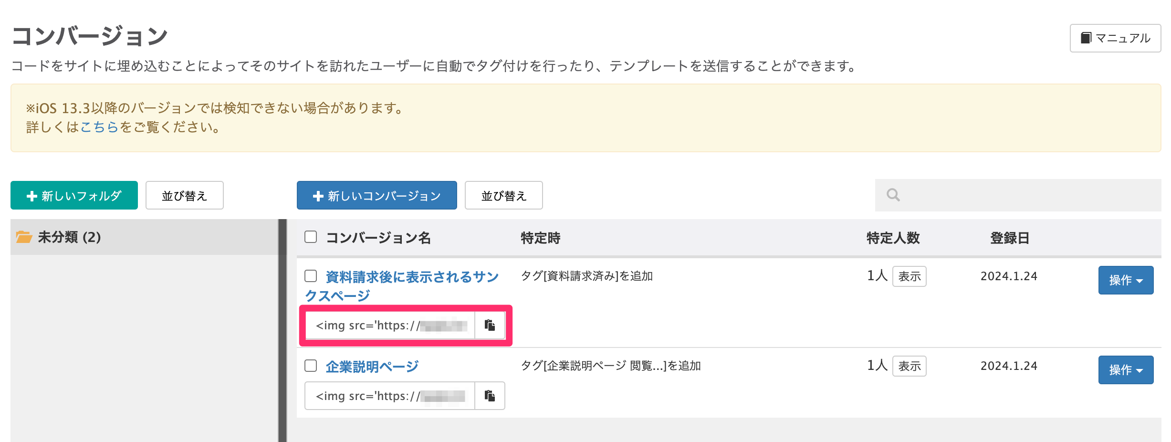1171x442 pixels.
Task: Open 操作 dropdown for 資料請求後 row
Action: tap(1125, 280)
